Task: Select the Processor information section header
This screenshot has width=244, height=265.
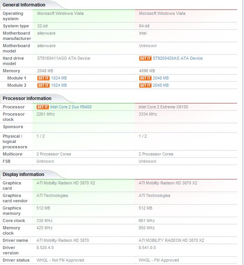Action: point(27,98)
